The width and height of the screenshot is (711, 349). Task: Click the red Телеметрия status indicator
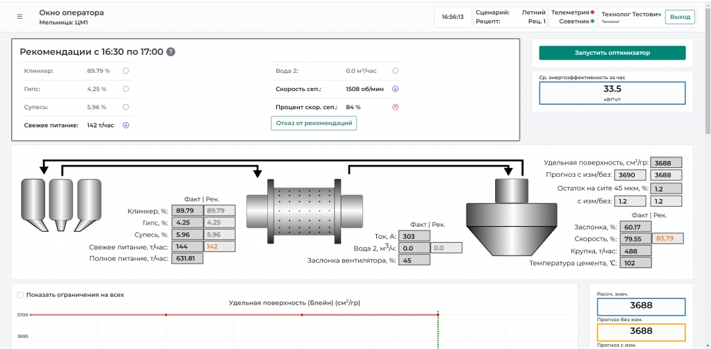tap(593, 12)
